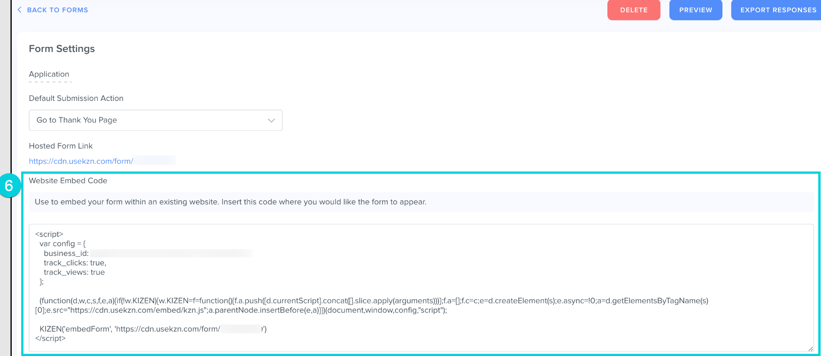Click the closing </script> tag line
This screenshot has width=821, height=356.
[50, 338]
